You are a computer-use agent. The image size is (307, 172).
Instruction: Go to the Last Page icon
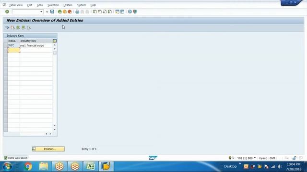point(110,11)
